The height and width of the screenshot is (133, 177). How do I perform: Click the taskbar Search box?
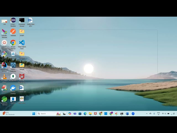(x=49, y=114)
